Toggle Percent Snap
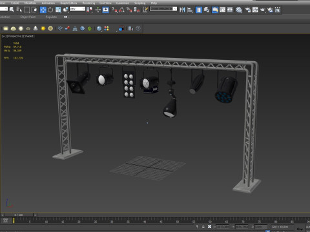 pyautogui.click(x=129, y=10)
